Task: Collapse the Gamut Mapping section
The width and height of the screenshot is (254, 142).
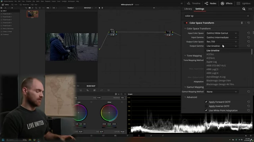Action: pyautogui.click(x=185, y=87)
